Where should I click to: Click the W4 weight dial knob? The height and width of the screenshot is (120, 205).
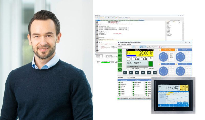coord(180,71)
